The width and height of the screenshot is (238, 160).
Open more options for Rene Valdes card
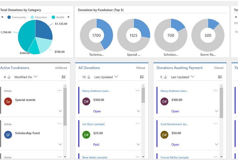pos(138,157)
